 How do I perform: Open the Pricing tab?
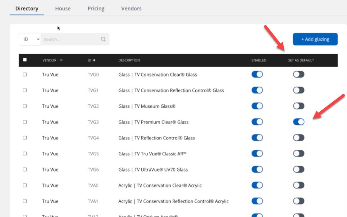click(96, 8)
